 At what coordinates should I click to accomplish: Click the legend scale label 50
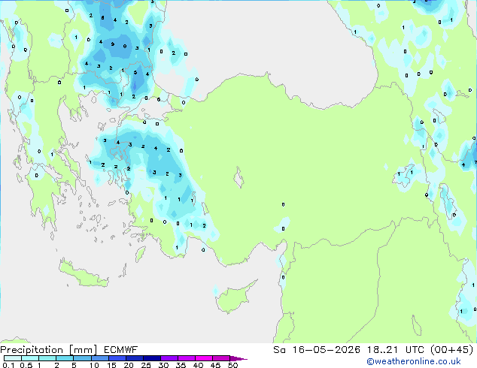232,365
